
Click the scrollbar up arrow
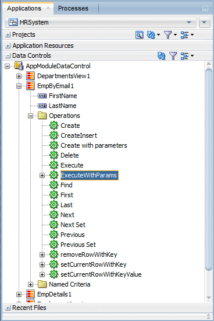tap(209, 64)
